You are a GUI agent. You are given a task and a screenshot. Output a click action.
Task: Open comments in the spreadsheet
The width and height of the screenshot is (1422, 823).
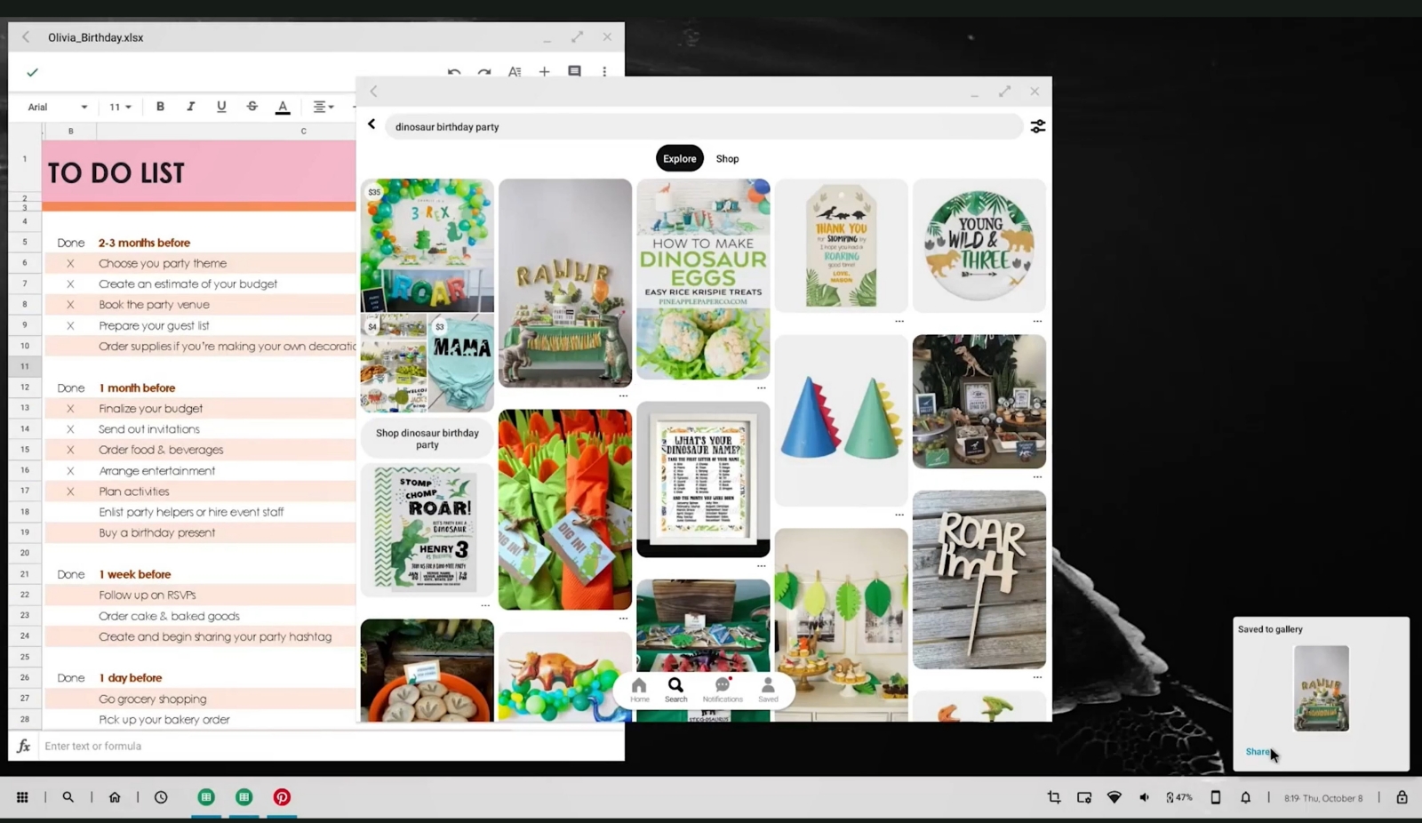point(574,72)
